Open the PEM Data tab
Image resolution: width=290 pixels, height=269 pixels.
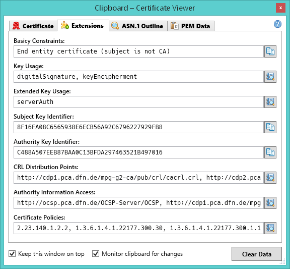pos(191,26)
